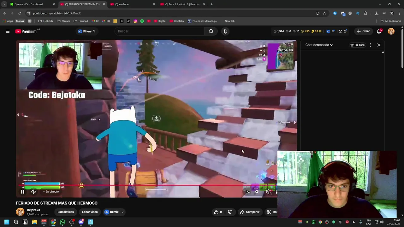Bookmark this page with the star
The image size is (404, 227).
click(x=324, y=13)
